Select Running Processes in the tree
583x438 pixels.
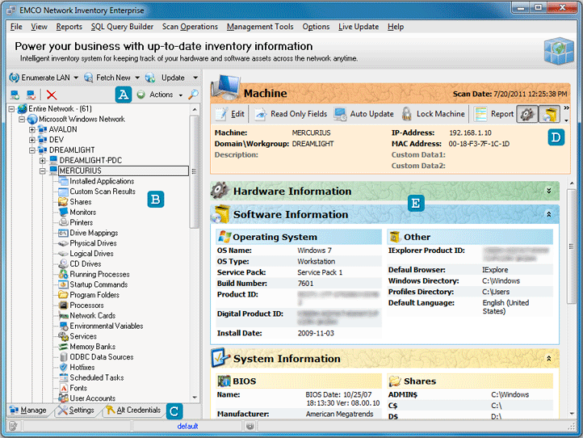(x=99, y=274)
